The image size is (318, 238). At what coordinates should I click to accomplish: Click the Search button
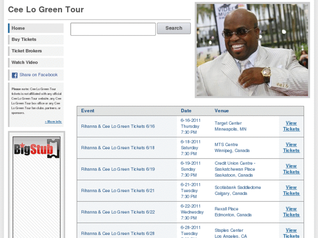pos(174,28)
